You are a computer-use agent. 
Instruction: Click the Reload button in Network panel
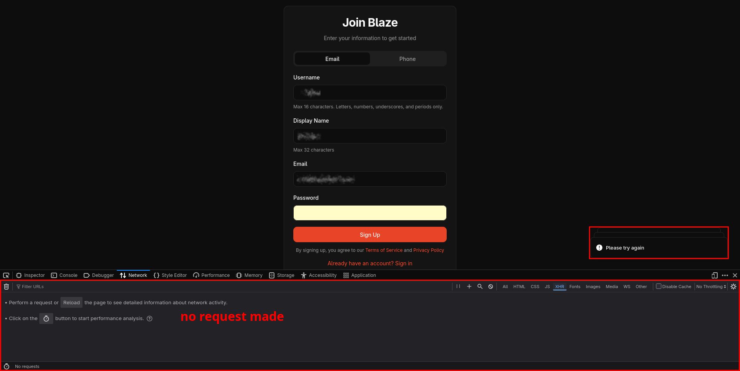[71, 303]
